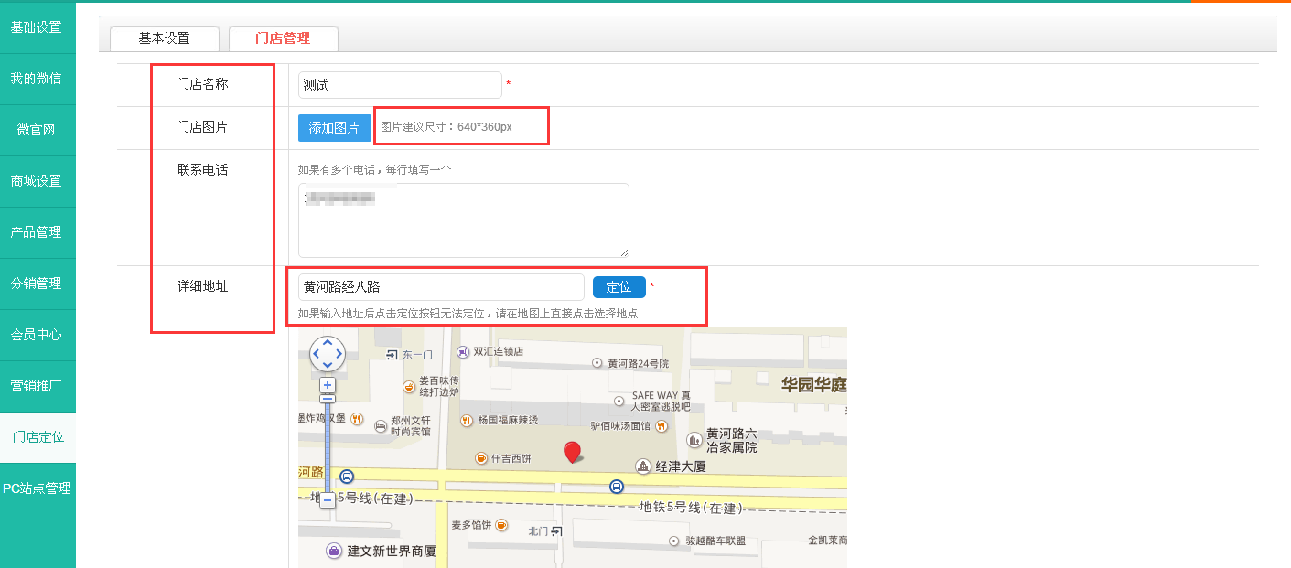Click the 双汇连锁店 store icon on map
This screenshot has width=1291, height=568.
point(464,351)
